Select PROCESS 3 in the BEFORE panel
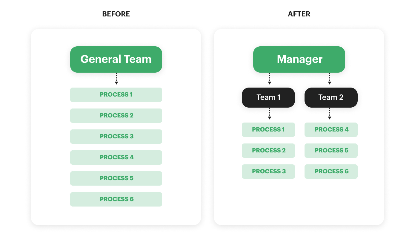The height and width of the screenshot is (240, 415). click(116, 137)
